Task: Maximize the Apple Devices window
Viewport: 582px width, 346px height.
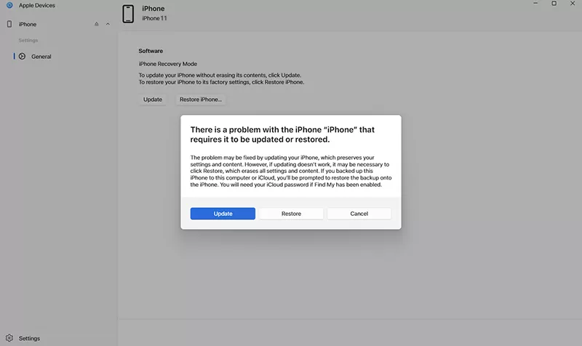Action: [554, 4]
